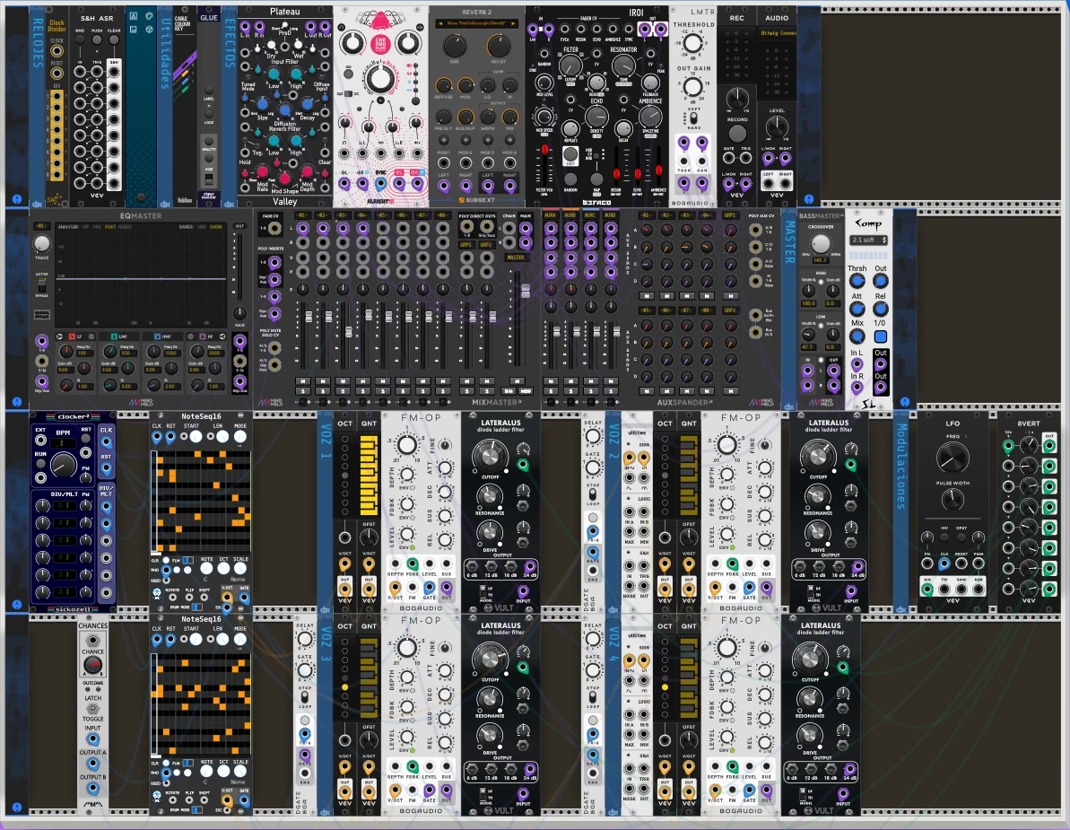Toggle the LATCH switch on CHANCES
Image resolution: width=1070 pixels, height=830 pixels.
[x=92, y=709]
